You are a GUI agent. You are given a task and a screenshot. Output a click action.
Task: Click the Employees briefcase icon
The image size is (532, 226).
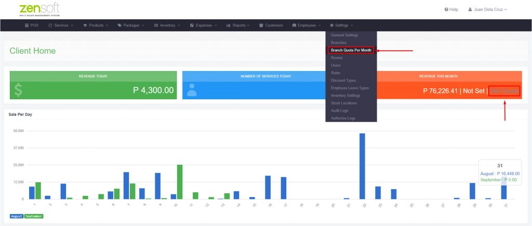(294, 25)
